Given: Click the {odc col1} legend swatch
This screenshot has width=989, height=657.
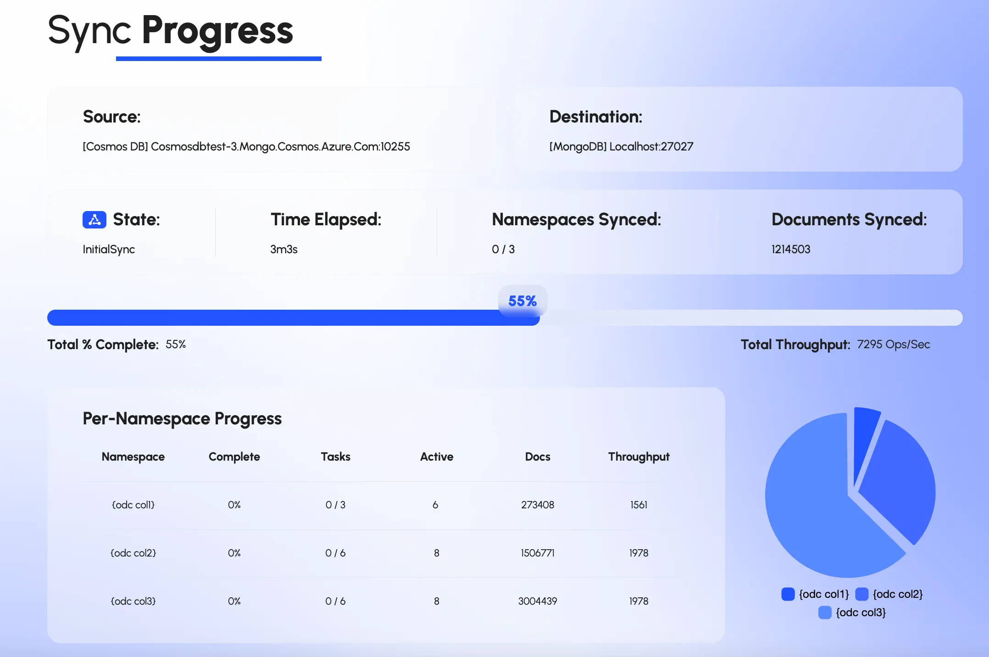Looking at the screenshot, I should click(788, 594).
